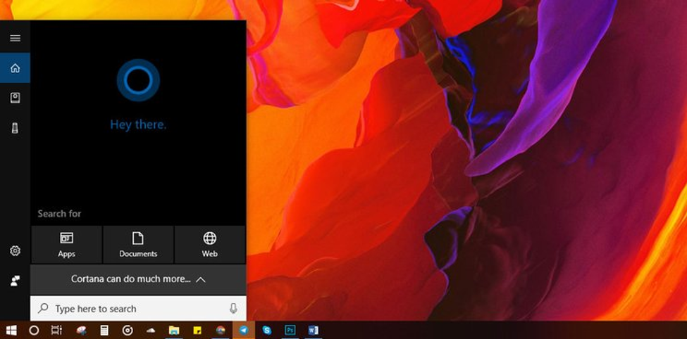
Task: Click the Cortana taskbar circle button
Action: (34, 331)
